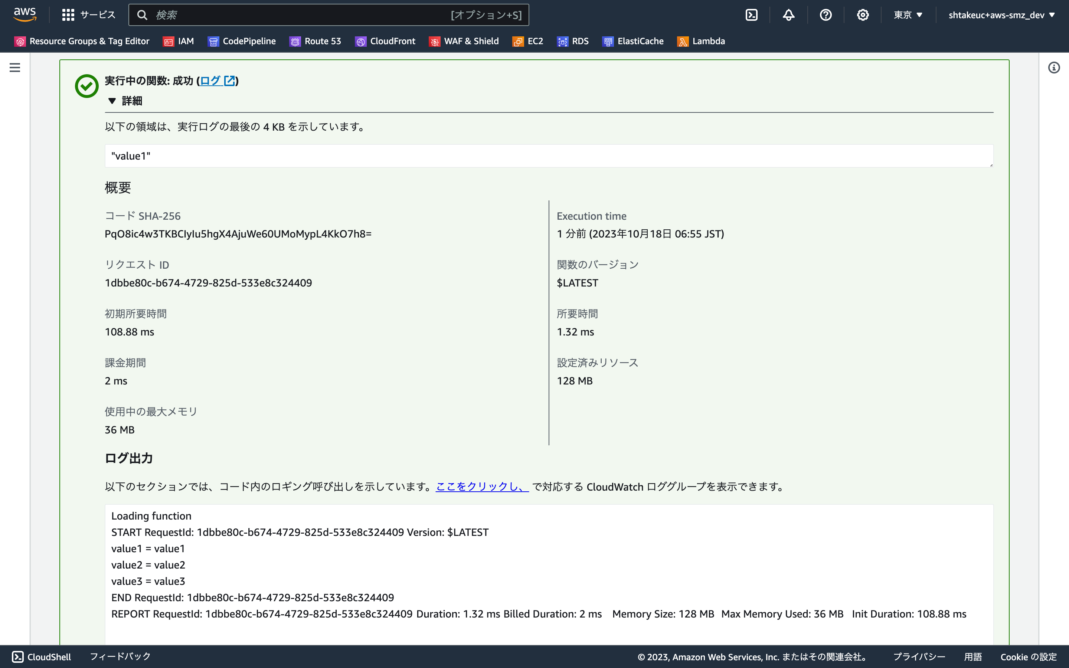Image resolution: width=1069 pixels, height=668 pixels.
Task: Click the フィードバック footer button
Action: [x=120, y=657]
